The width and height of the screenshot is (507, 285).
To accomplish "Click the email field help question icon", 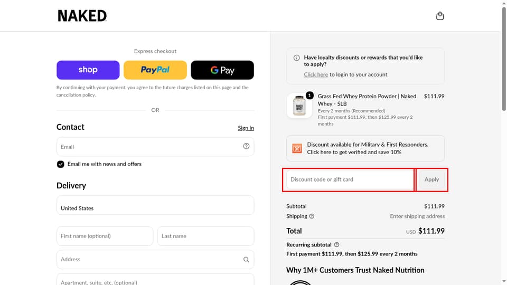I will 246,146.
